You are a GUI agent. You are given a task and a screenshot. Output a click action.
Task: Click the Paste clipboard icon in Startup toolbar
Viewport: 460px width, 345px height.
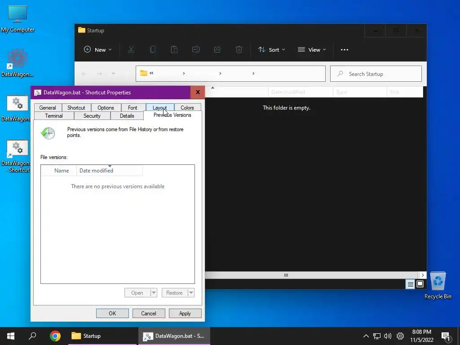174,49
